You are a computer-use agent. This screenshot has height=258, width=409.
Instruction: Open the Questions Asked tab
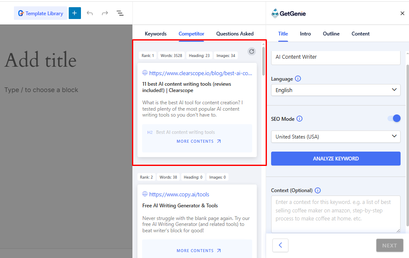(235, 34)
